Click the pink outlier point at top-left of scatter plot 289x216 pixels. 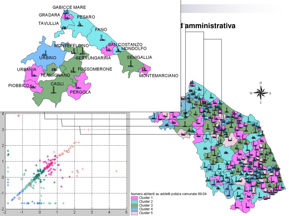click(x=18, y=116)
